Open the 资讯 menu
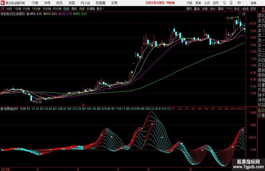Viewport: 265px width, 171px height. click(59, 3)
